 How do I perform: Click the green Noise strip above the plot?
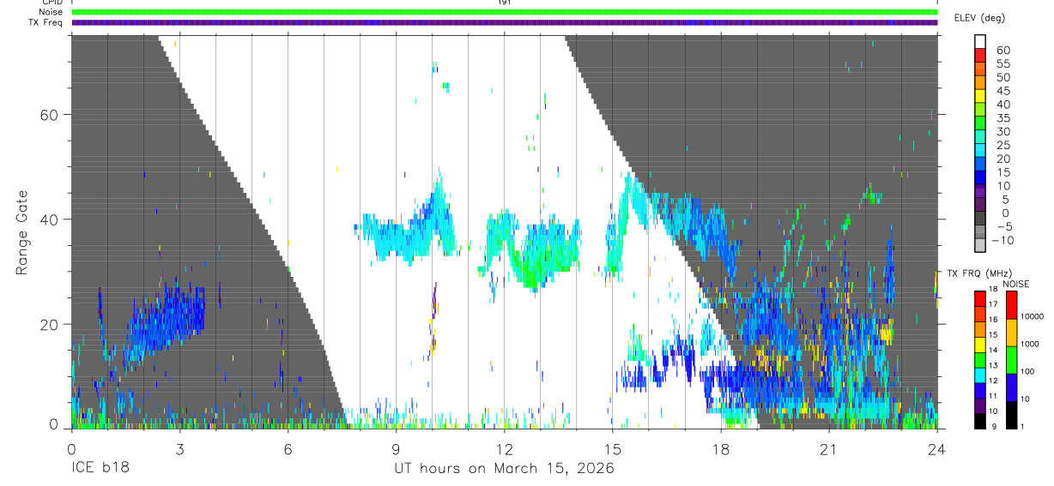(x=505, y=12)
